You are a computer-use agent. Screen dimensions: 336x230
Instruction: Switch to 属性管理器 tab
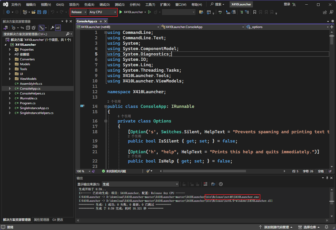click(x=41, y=220)
